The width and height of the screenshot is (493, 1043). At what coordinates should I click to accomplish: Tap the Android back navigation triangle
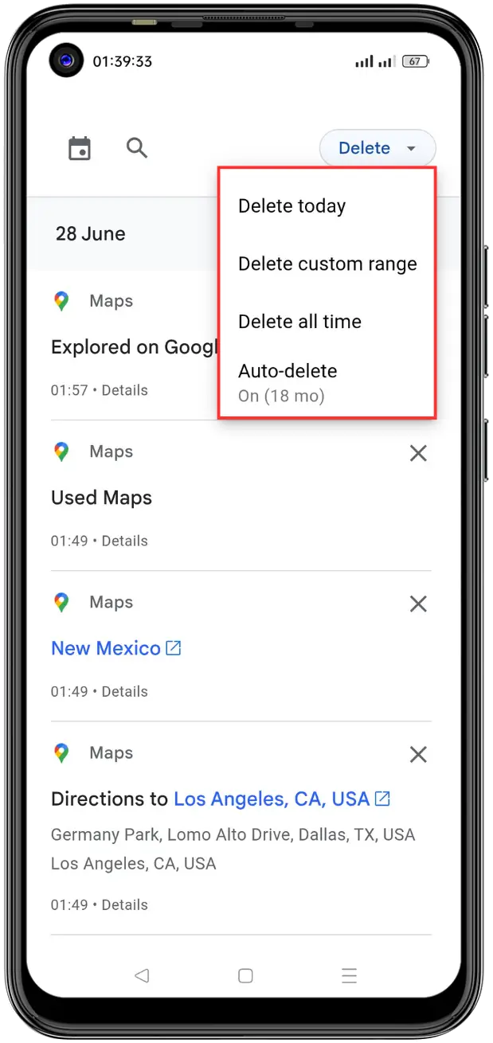[142, 975]
